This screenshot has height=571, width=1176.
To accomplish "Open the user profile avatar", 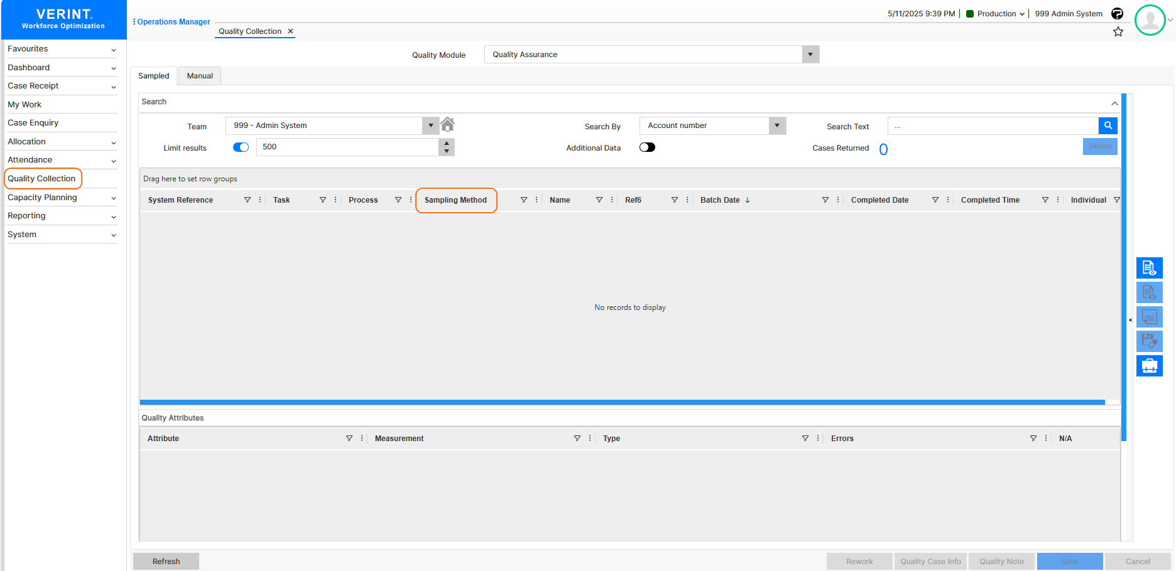I will (1150, 20).
